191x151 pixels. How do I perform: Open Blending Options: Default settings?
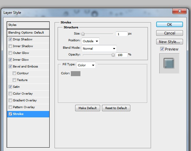click(28, 33)
